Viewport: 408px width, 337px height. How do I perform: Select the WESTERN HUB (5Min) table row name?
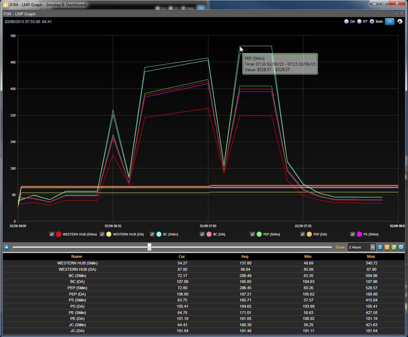coord(77,263)
